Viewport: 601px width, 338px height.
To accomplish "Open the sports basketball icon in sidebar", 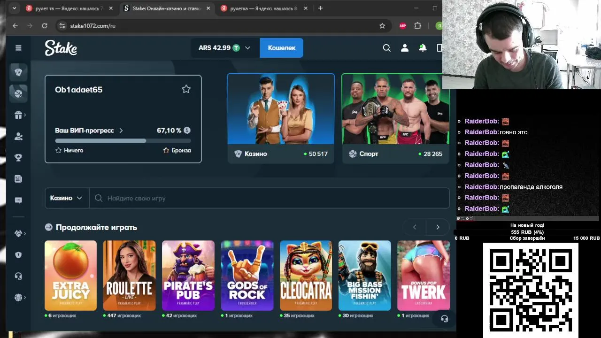I will point(18,93).
